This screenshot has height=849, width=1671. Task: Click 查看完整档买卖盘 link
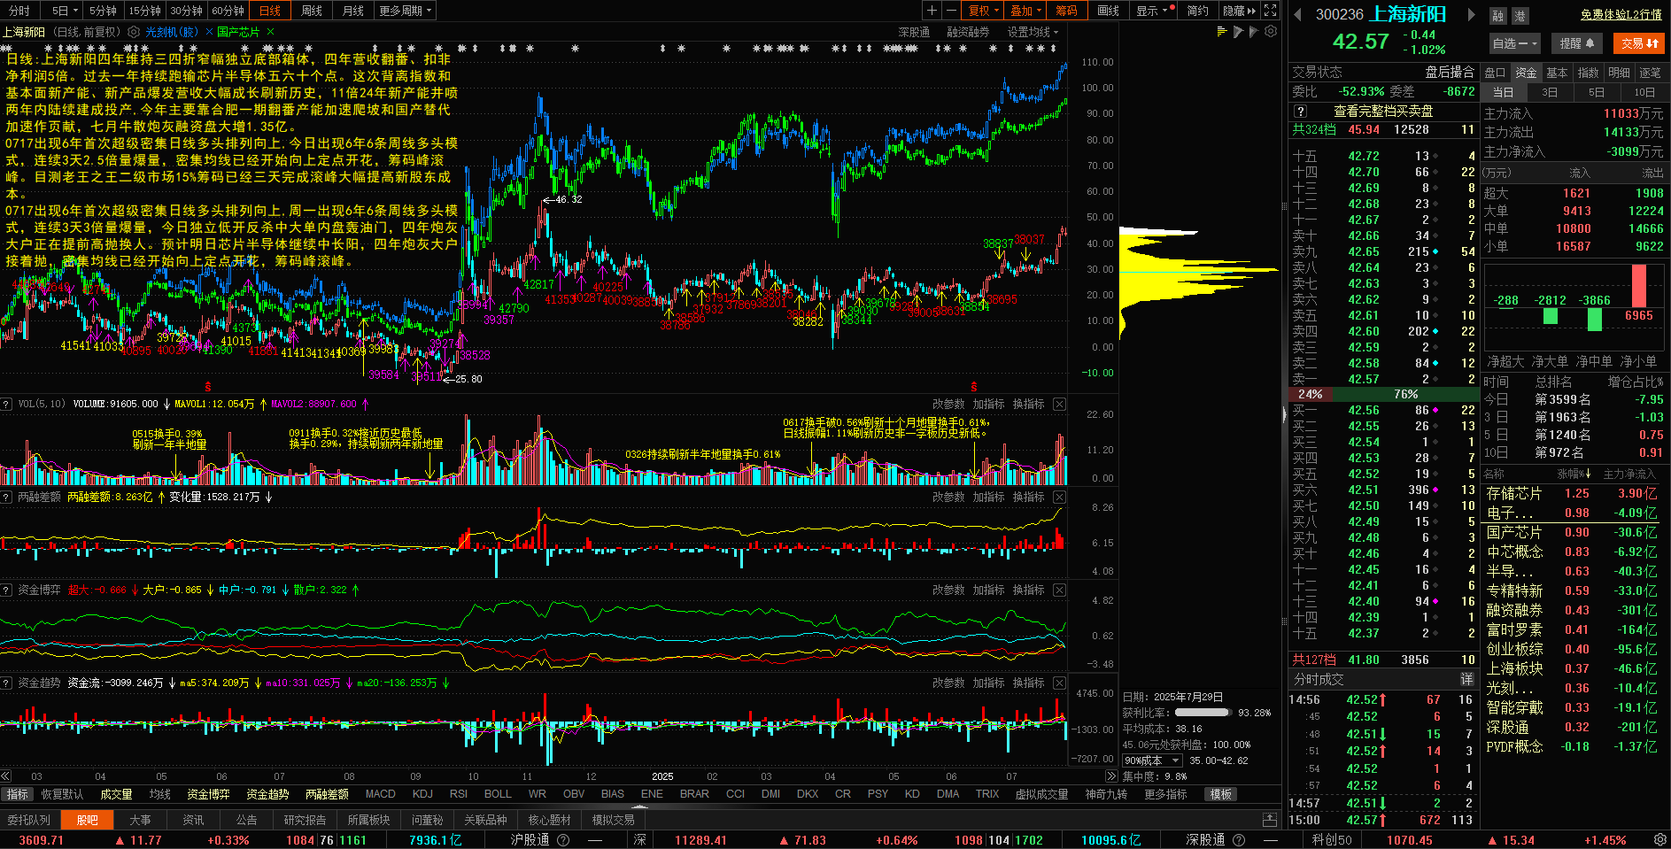tap(1383, 112)
